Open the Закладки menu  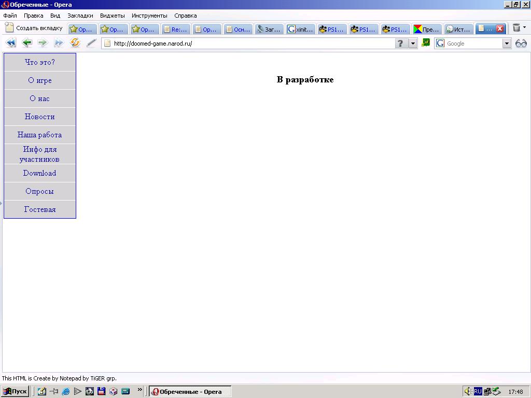pyautogui.click(x=80, y=16)
